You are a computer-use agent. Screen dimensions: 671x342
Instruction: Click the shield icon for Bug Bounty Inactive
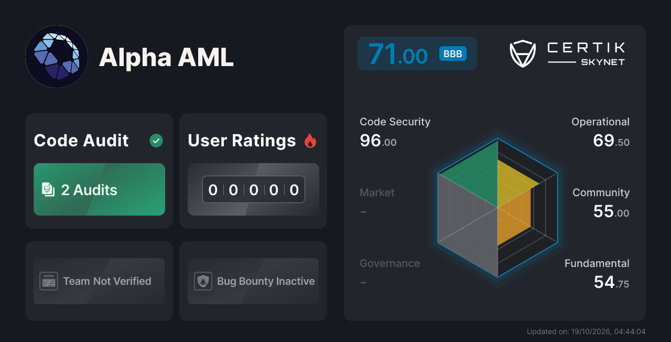click(x=203, y=281)
